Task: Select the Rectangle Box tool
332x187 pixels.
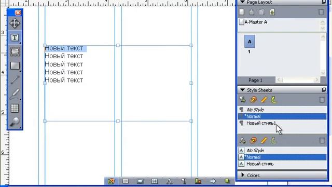Action: [15, 66]
